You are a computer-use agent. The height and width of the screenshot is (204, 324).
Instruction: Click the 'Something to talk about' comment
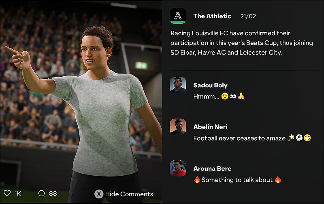(x=237, y=180)
